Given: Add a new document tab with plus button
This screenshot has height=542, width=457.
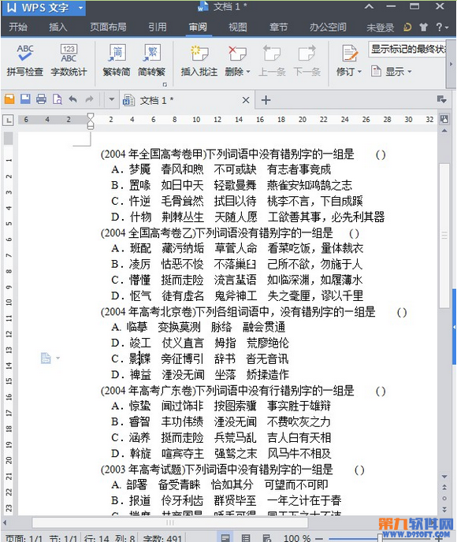Looking at the screenshot, I should click(x=266, y=100).
